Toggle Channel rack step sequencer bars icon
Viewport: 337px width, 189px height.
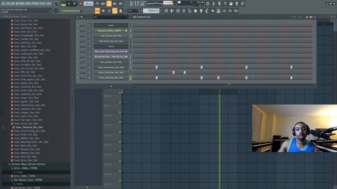(x=311, y=17)
